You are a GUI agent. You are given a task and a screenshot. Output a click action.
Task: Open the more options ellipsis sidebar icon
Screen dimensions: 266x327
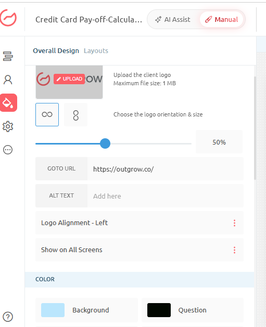coord(8,150)
